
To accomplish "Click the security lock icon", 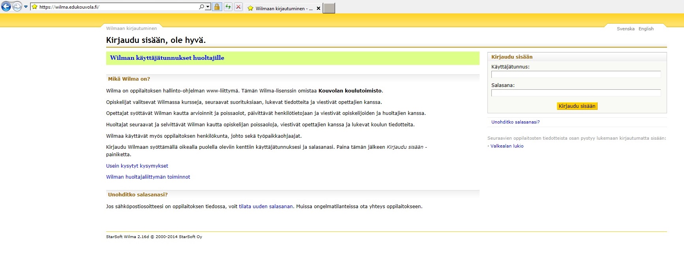I will tap(217, 7).
